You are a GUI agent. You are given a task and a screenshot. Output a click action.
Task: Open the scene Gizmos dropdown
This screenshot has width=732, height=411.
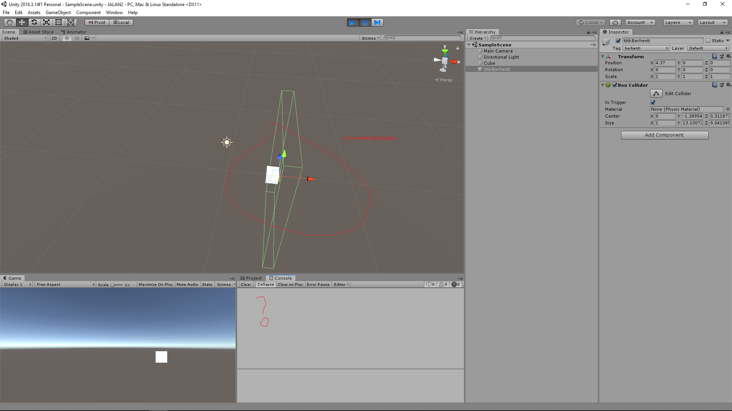[x=371, y=38]
